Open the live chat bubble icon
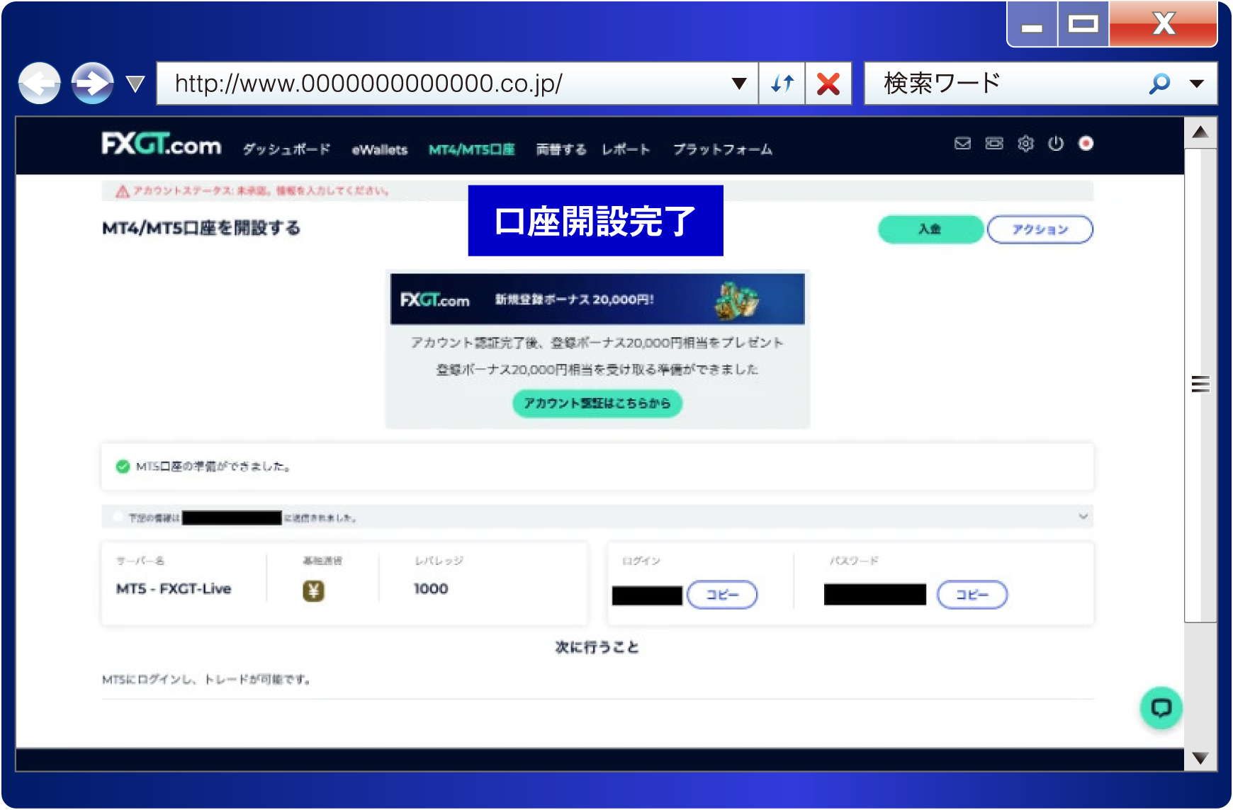Viewport: 1233px width, 810px height. pyautogui.click(x=1161, y=707)
